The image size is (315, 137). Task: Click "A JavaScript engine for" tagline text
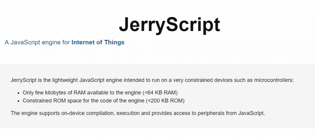37,42
